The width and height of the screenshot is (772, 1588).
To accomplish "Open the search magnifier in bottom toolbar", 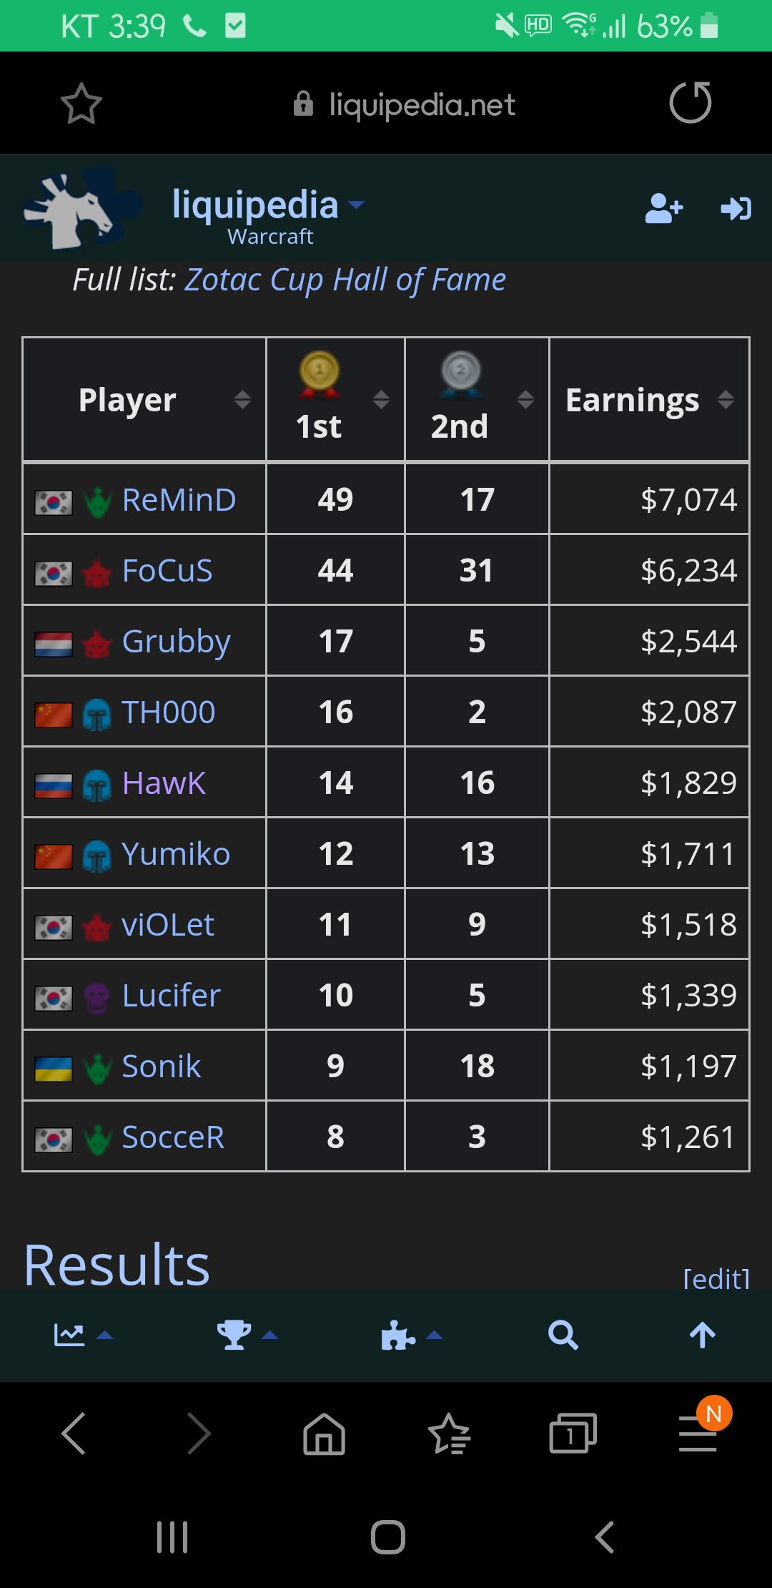I will click(x=563, y=1335).
